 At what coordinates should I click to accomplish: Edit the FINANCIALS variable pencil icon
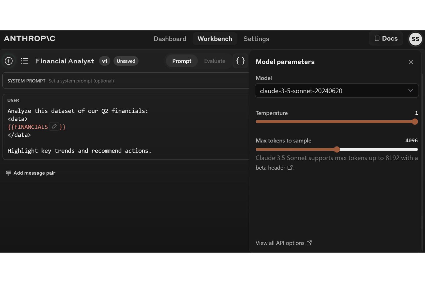(54, 126)
